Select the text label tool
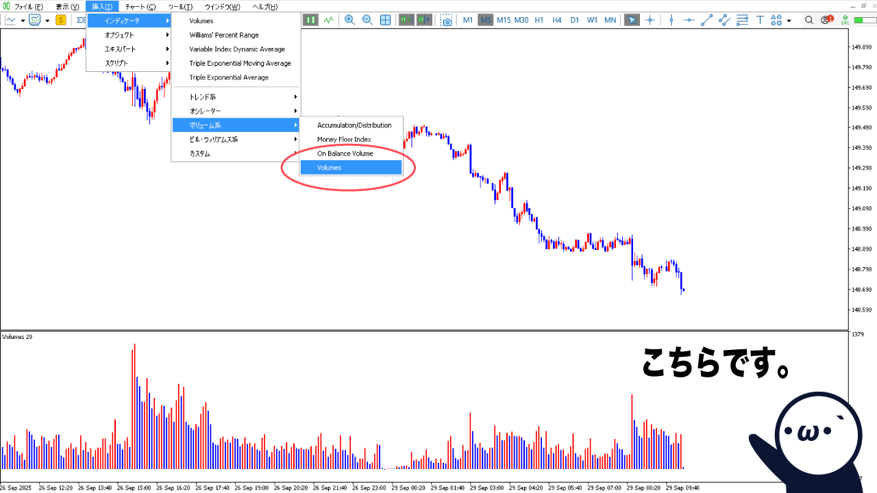The image size is (877, 493). point(759,20)
